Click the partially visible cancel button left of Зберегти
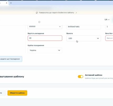 (3, 93)
